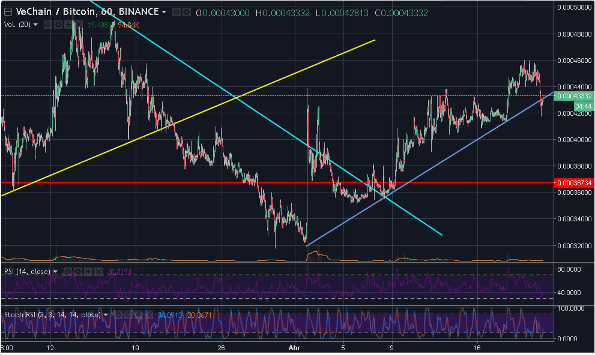Click the Vol. (20) indicator label
The image size is (595, 355).
(17, 25)
